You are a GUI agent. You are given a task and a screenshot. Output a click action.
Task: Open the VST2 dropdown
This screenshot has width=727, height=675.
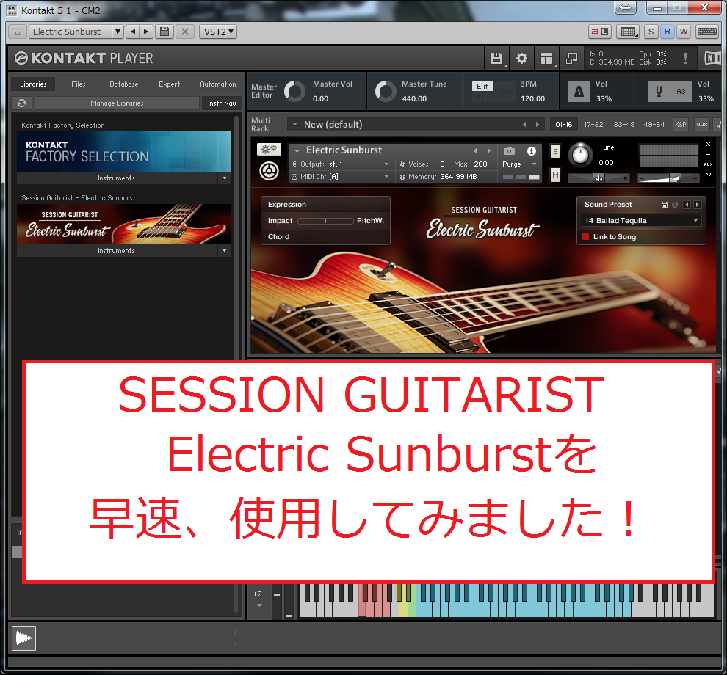(x=218, y=32)
